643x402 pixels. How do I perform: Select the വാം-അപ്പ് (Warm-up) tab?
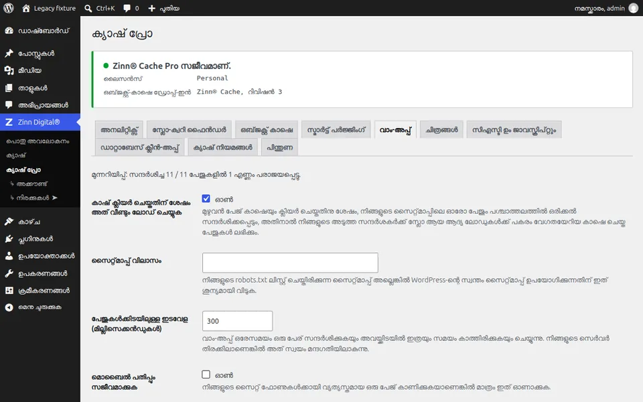[395, 130]
